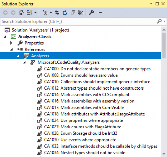Expand the Properties node
This screenshot has width=167, height=157.
click(x=11, y=43)
